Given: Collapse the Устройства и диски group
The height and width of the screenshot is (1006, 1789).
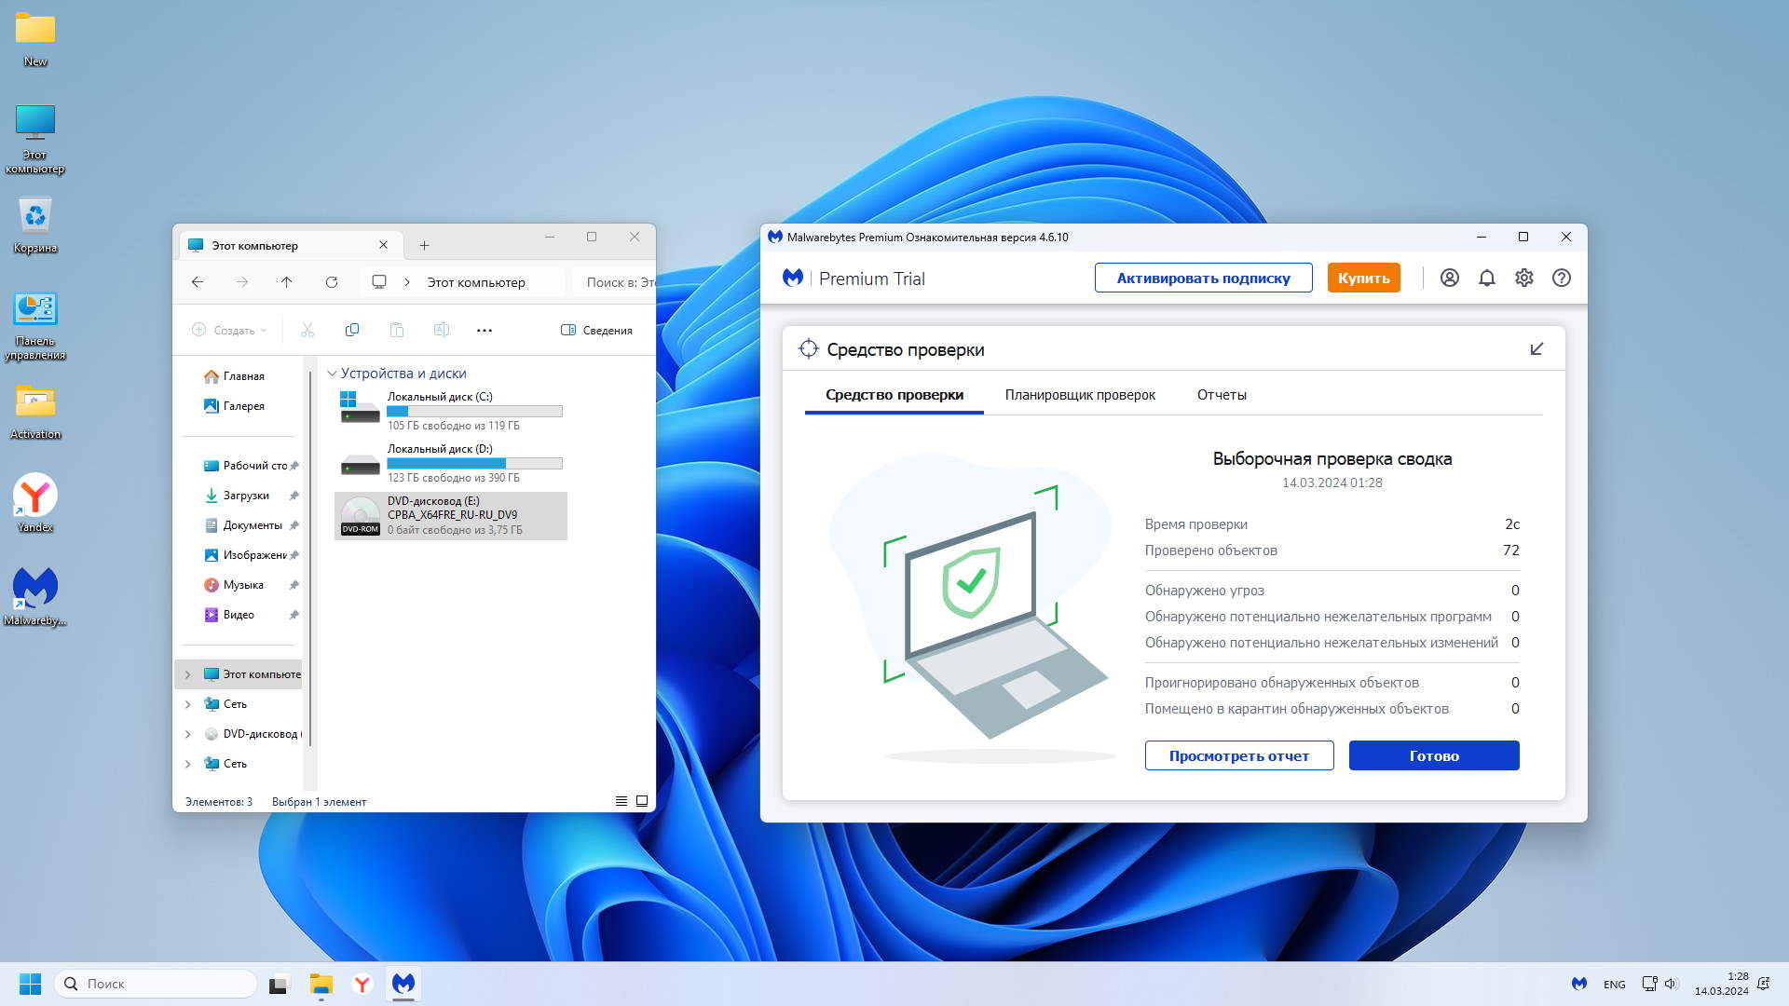Looking at the screenshot, I should click(x=332, y=374).
